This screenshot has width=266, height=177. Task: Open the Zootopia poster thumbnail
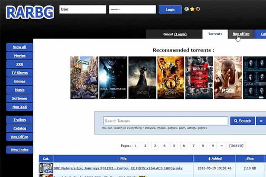point(84,77)
